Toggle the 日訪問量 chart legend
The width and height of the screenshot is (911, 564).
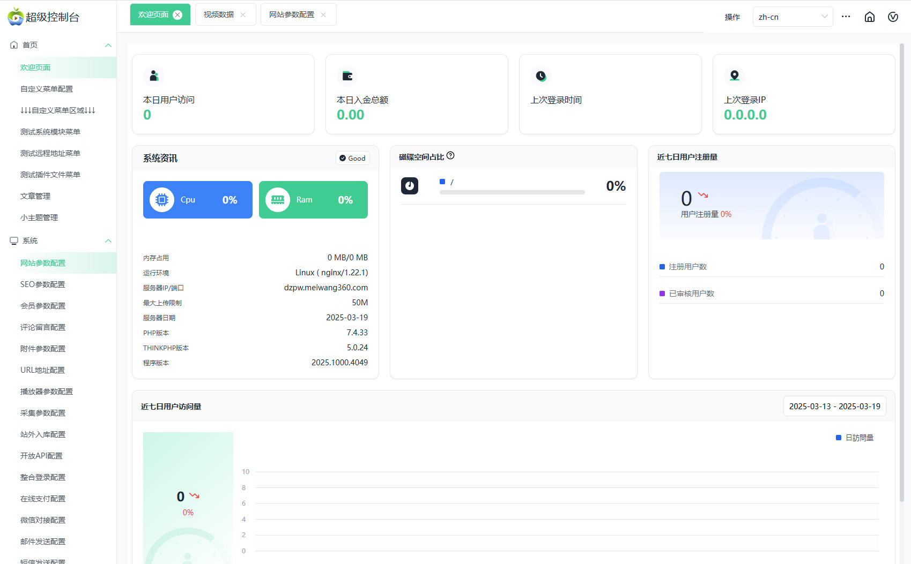(x=855, y=438)
